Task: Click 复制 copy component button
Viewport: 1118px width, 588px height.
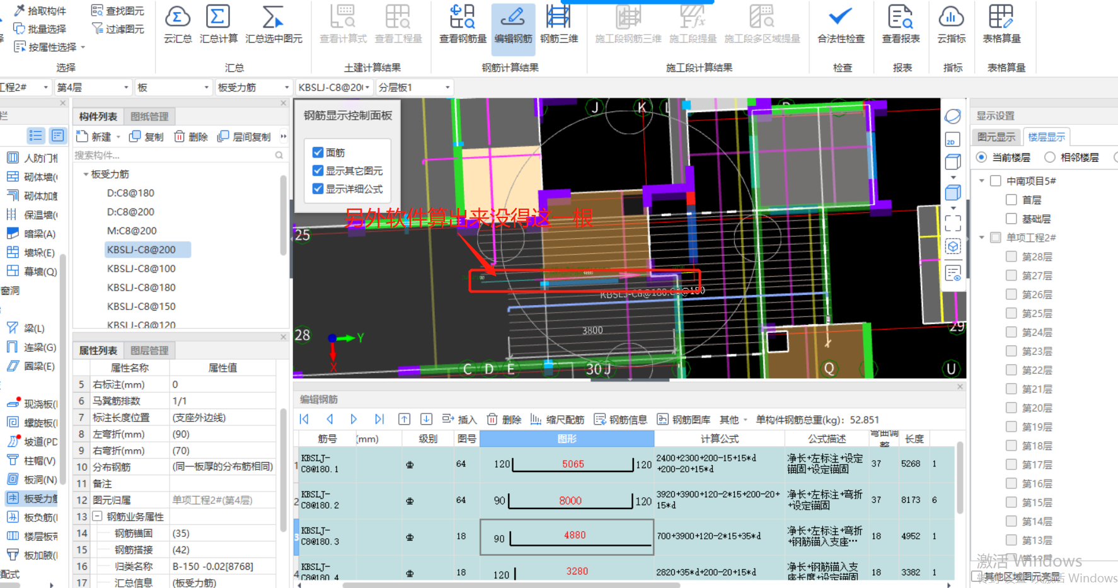Action: pos(146,137)
